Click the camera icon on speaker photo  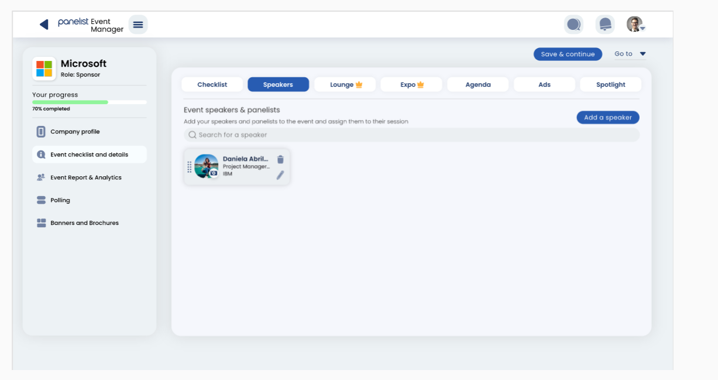214,173
